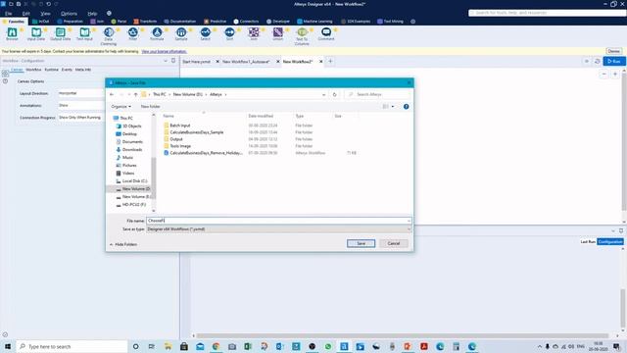Click the Run workflow button

[614, 61]
